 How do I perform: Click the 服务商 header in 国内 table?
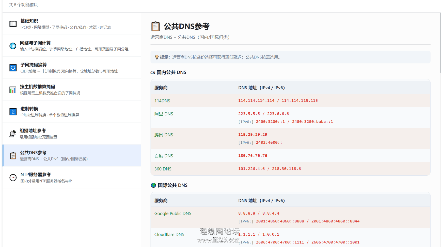161,88
